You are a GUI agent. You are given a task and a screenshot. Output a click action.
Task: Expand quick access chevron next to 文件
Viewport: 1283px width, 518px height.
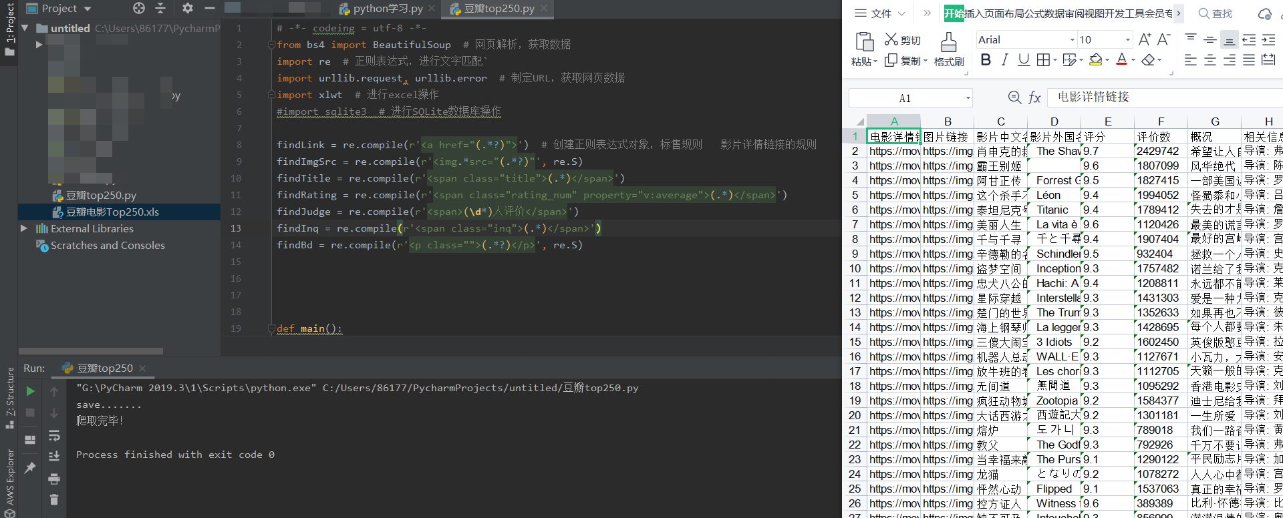tap(927, 13)
